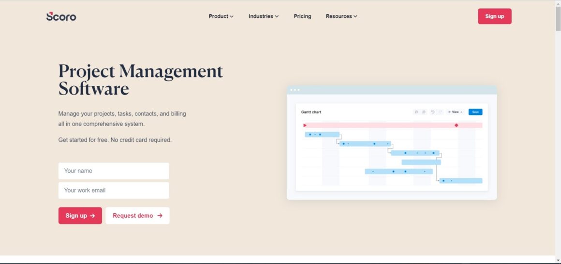Click the Sign up button in header
Image resolution: width=561 pixels, height=264 pixels.
(494, 16)
